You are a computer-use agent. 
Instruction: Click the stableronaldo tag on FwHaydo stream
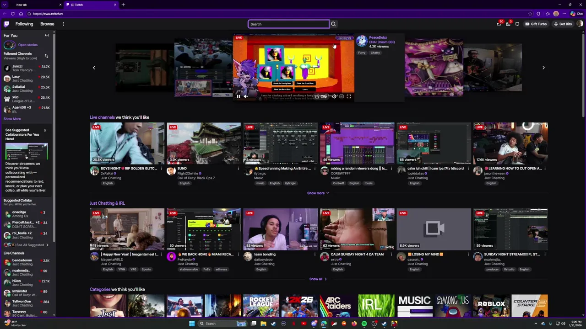pos(189,269)
